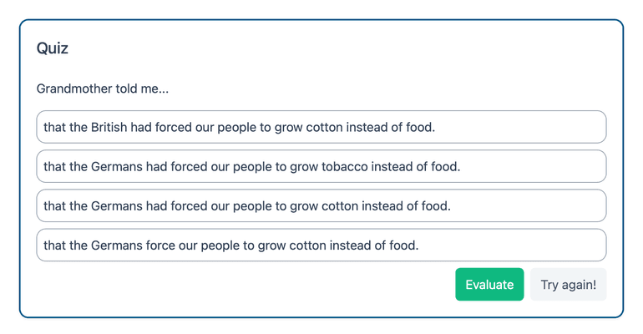Click the 'Grandmother told me...' prompt text
This screenshot has width=643, height=334.
(103, 89)
